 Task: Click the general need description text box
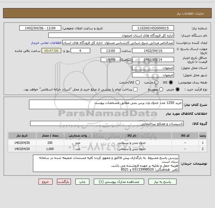click(106, 104)
